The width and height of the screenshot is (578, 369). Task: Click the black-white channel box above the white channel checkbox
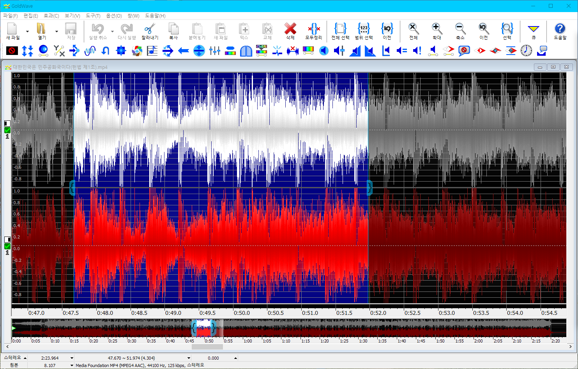click(x=7, y=124)
